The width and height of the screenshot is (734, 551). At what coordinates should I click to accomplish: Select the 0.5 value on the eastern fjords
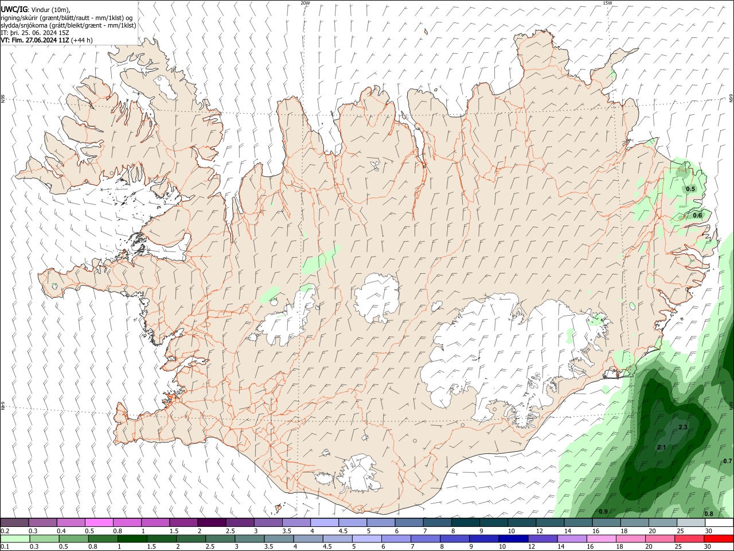tap(690, 189)
